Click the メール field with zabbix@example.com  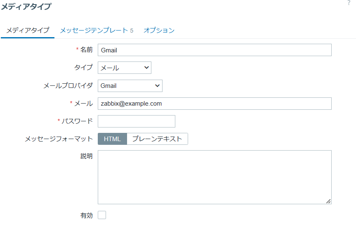click(215, 104)
